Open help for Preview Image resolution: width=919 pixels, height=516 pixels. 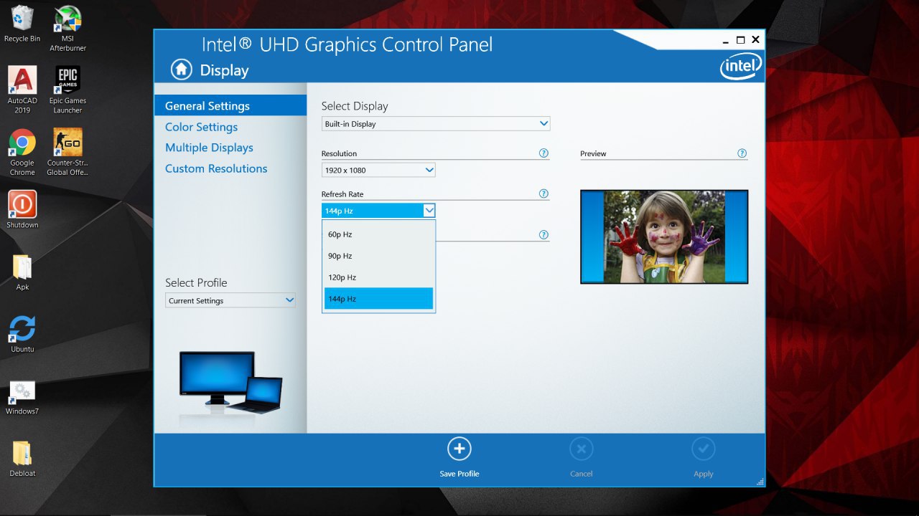[742, 153]
